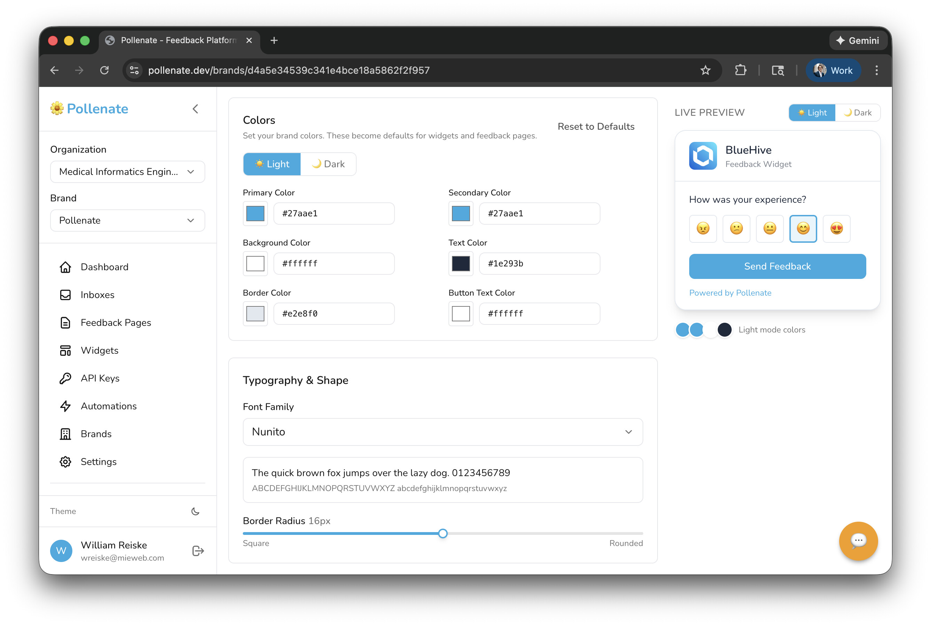Screen dimensions: 931x626
Task: Collapse the sidebar with the chevron icon
Action: click(x=195, y=109)
